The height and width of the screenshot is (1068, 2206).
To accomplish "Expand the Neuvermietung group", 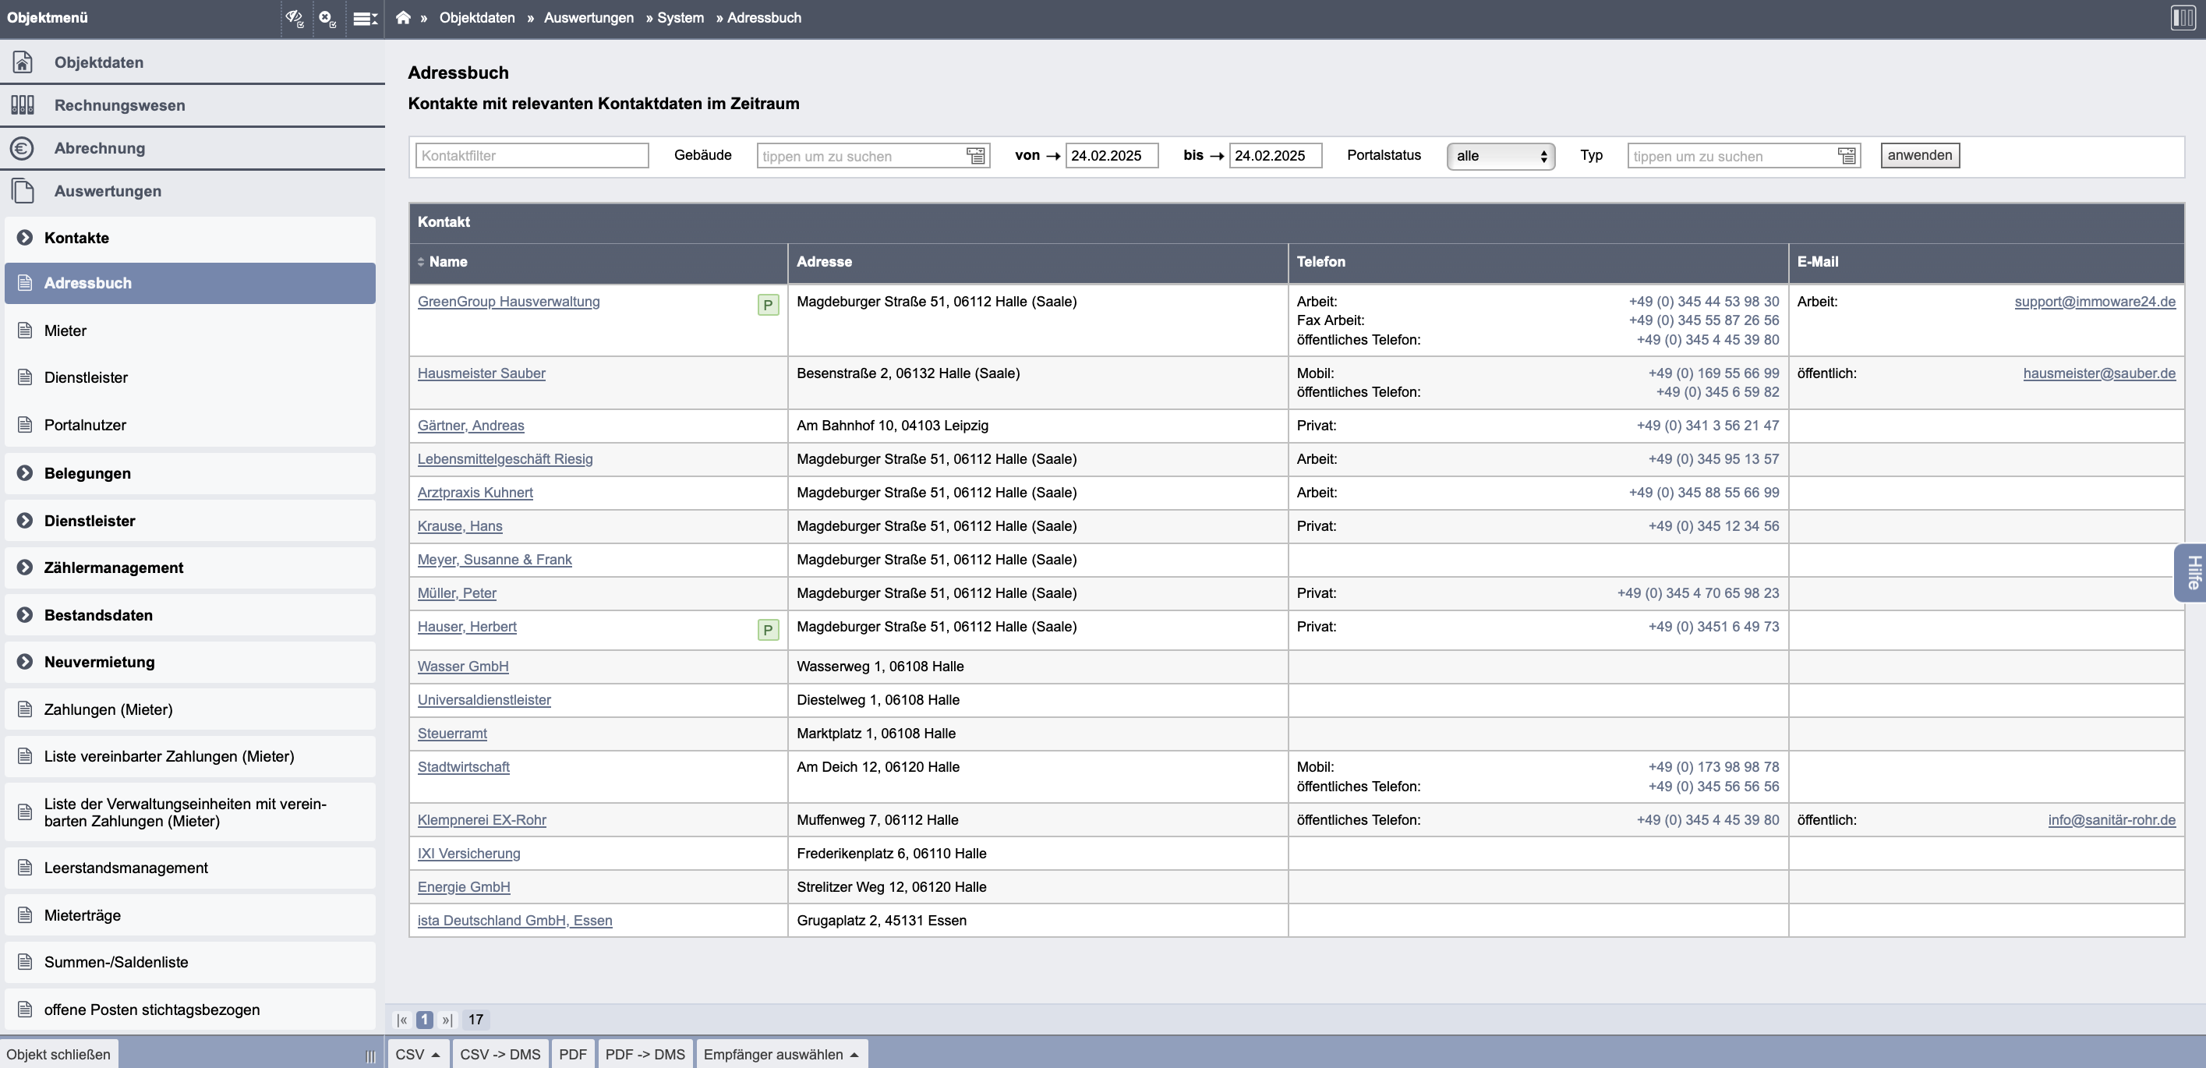I will click(x=190, y=662).
